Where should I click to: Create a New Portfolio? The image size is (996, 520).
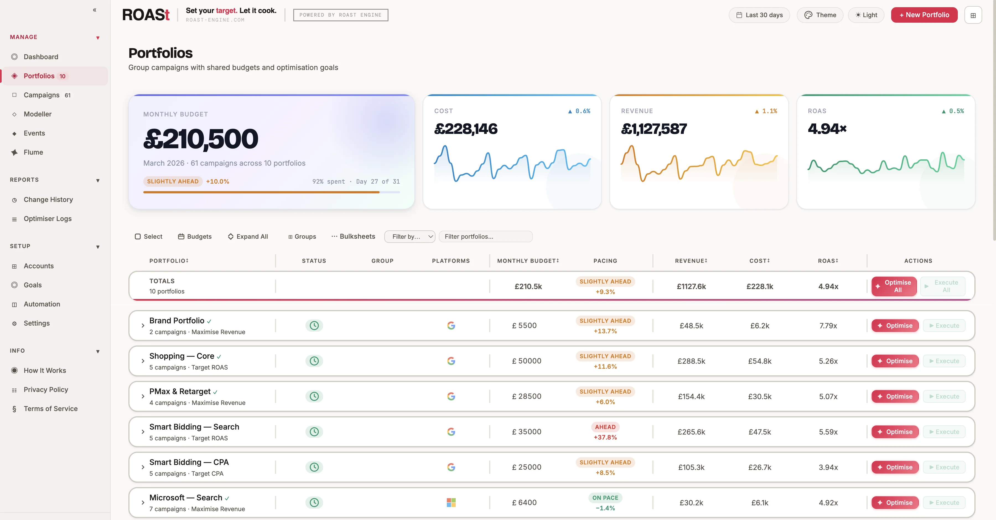924,15
